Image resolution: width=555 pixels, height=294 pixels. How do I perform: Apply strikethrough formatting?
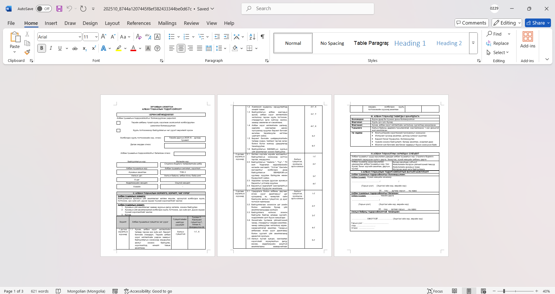pyautogui.click(x=75, y=48)
